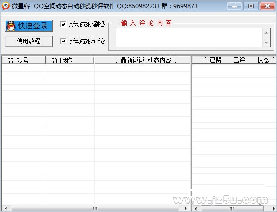Image resolution: width=277 pixels, height=212 pixels.
Task: Click the 状态 column header
Action: click(x=263, y=60)
